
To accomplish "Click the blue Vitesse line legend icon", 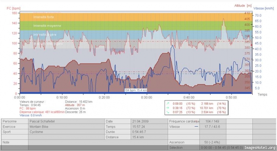I will click(x=196, y=127).
